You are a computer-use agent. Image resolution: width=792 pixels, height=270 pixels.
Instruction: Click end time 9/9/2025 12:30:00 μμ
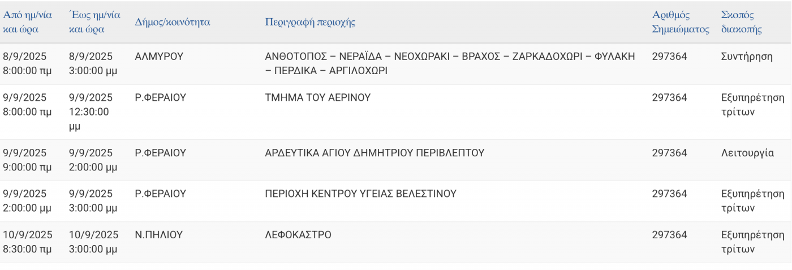(x=91, y=112)
